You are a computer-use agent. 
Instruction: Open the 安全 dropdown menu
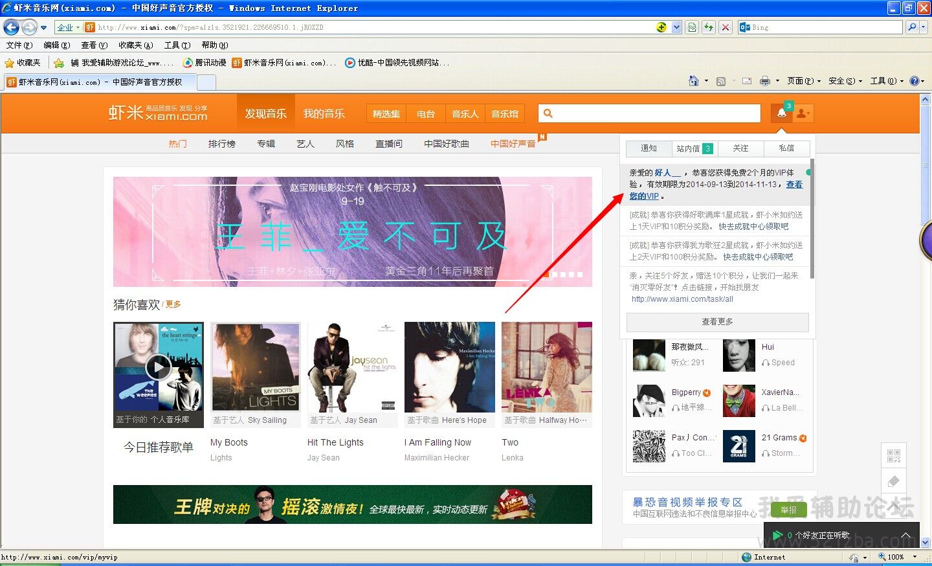[845, 81]
